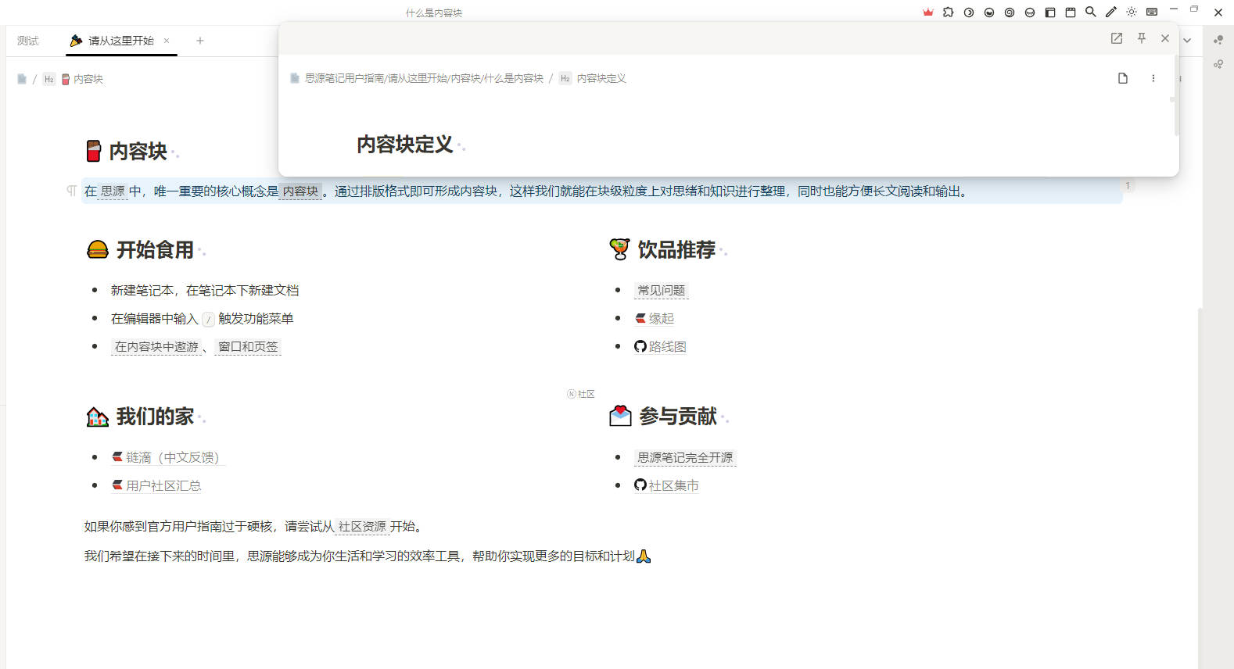Toggle the sidebar layout panel icon
The image size is (1234, 669).
1050,13
